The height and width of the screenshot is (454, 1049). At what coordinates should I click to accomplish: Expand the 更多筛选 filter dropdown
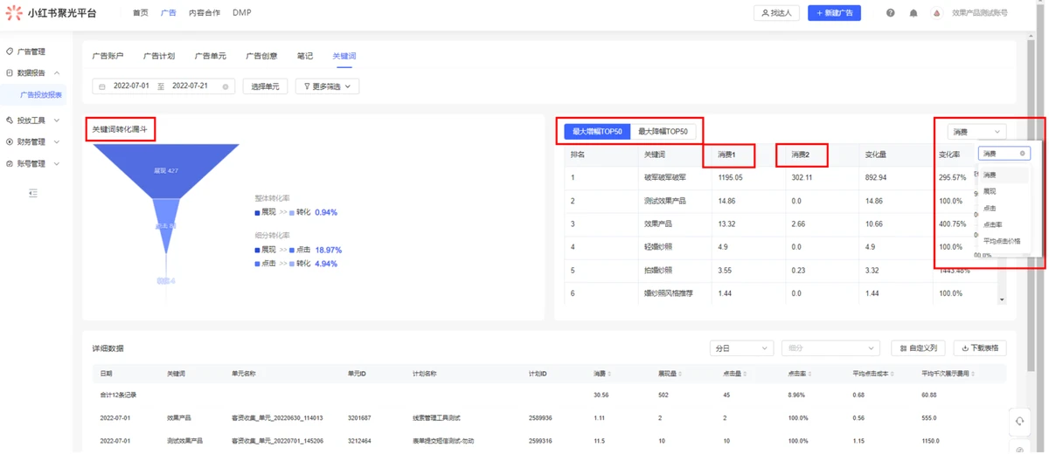pos(327,86)
